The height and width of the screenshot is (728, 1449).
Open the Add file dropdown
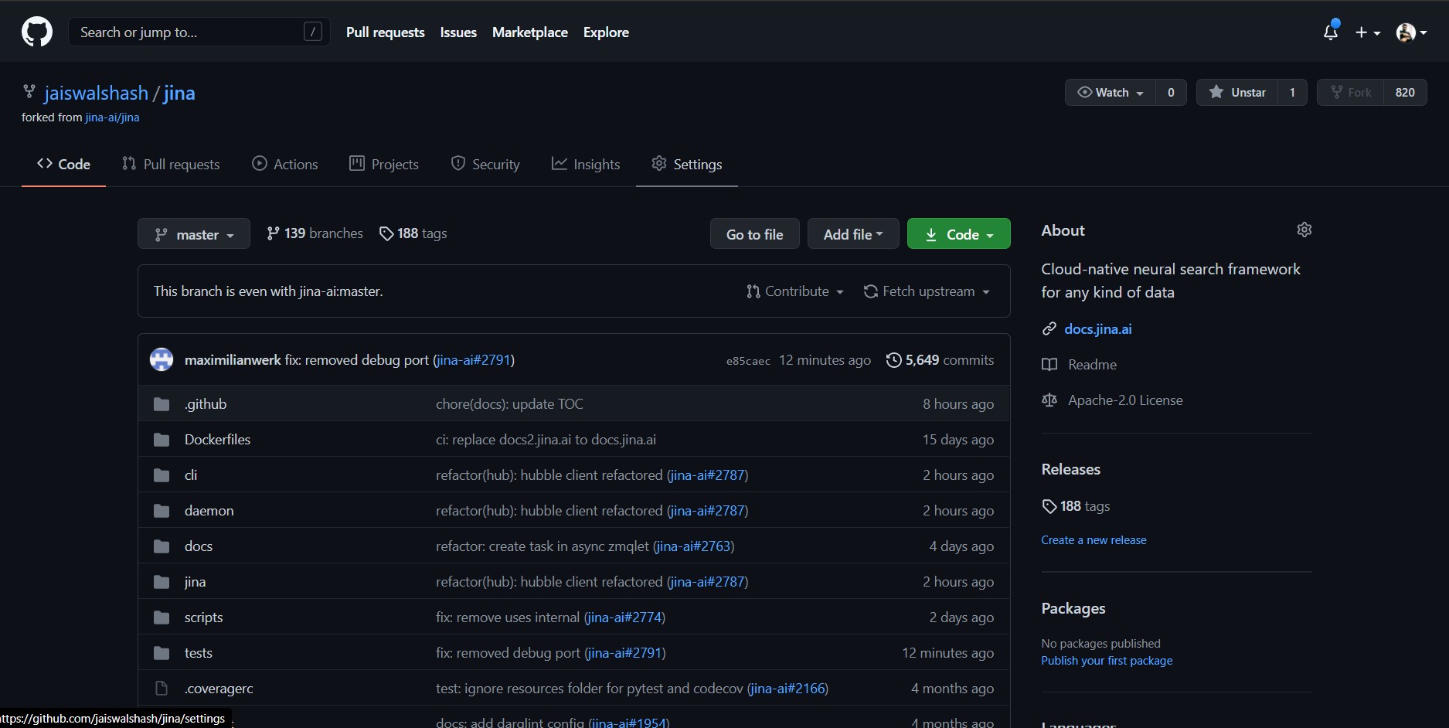(x=853, y=234)
